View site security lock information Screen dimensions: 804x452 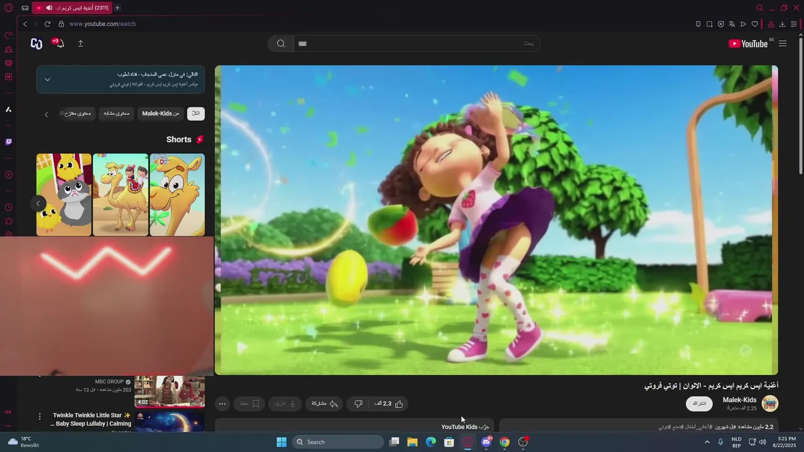[62, 24]
